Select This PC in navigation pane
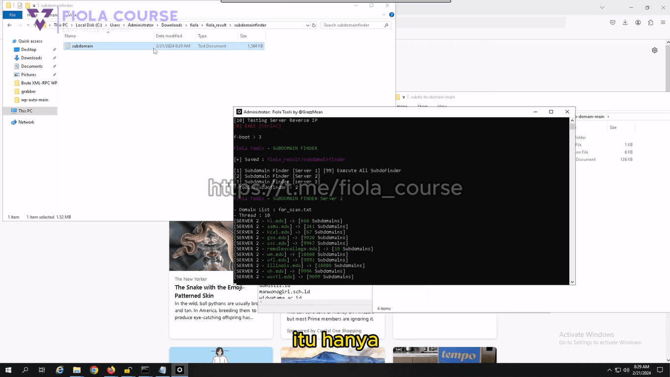 25,111
